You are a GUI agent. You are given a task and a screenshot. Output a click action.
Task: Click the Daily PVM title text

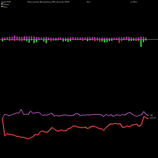coord(6,2)
